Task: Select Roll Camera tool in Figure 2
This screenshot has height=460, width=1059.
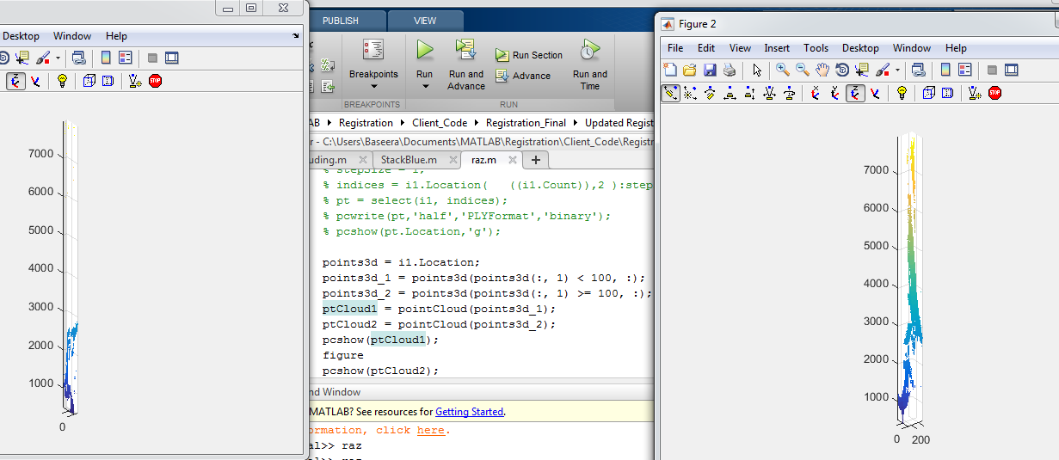Action: (790, 93)
